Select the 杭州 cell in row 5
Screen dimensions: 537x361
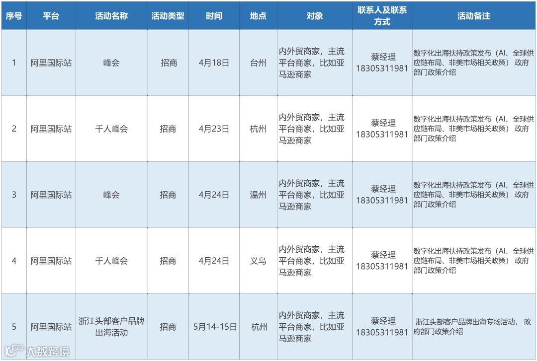(x=258, y=327)
